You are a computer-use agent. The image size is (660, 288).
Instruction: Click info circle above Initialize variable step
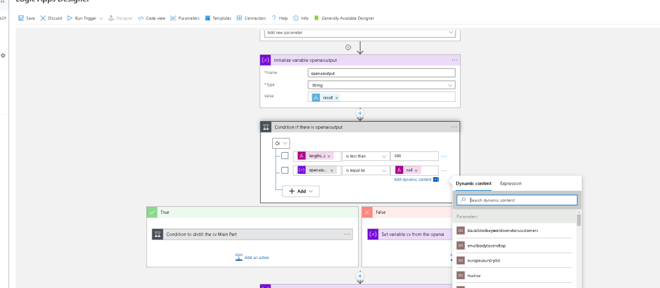coord(348,47)
